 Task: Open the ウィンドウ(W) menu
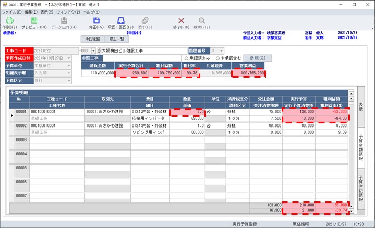67,11
